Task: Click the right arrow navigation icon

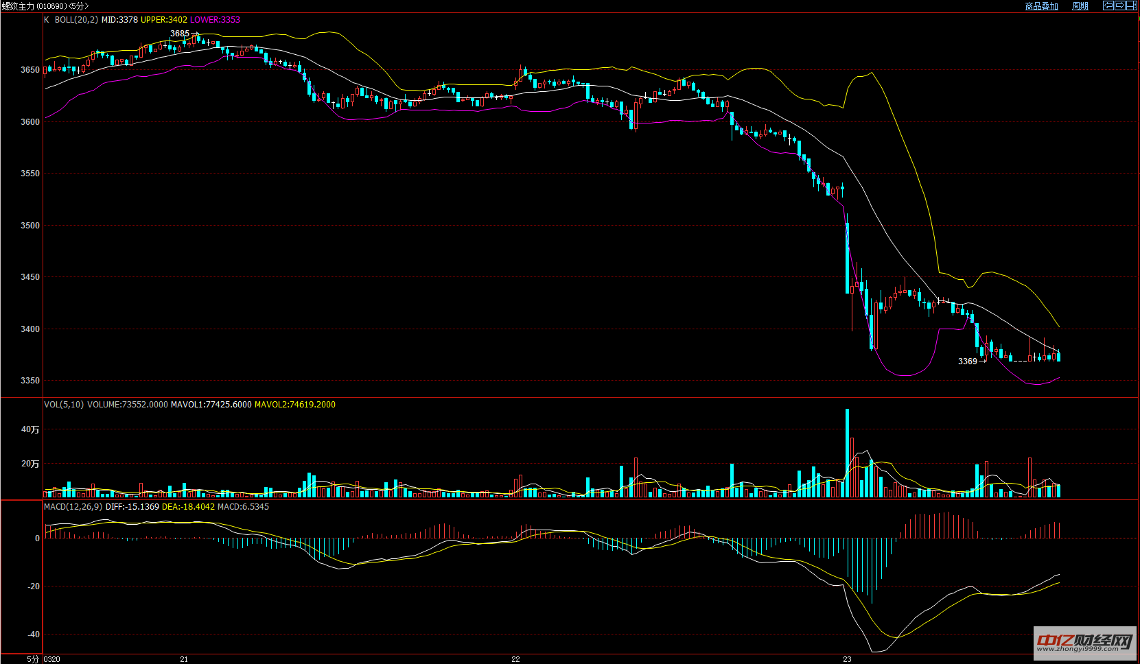Action: coord(1119,5)
